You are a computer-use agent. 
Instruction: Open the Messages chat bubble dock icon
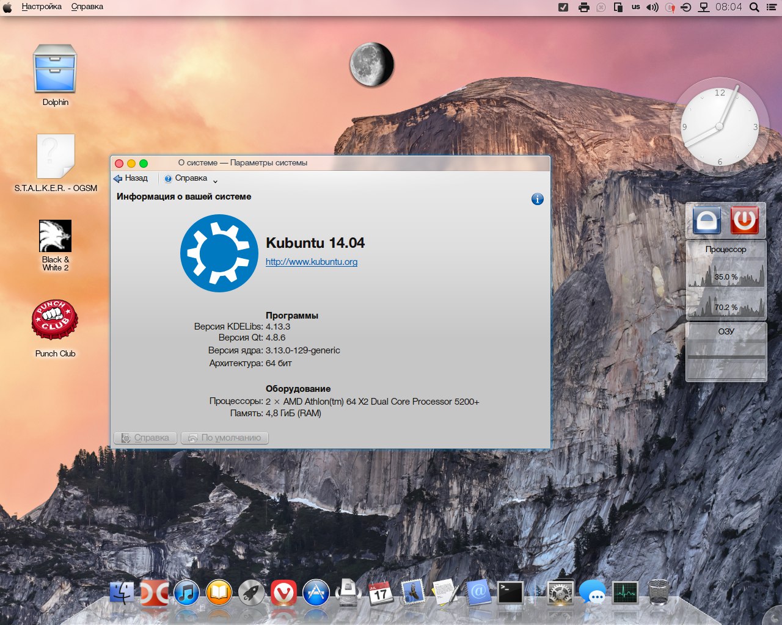point(592,593)
